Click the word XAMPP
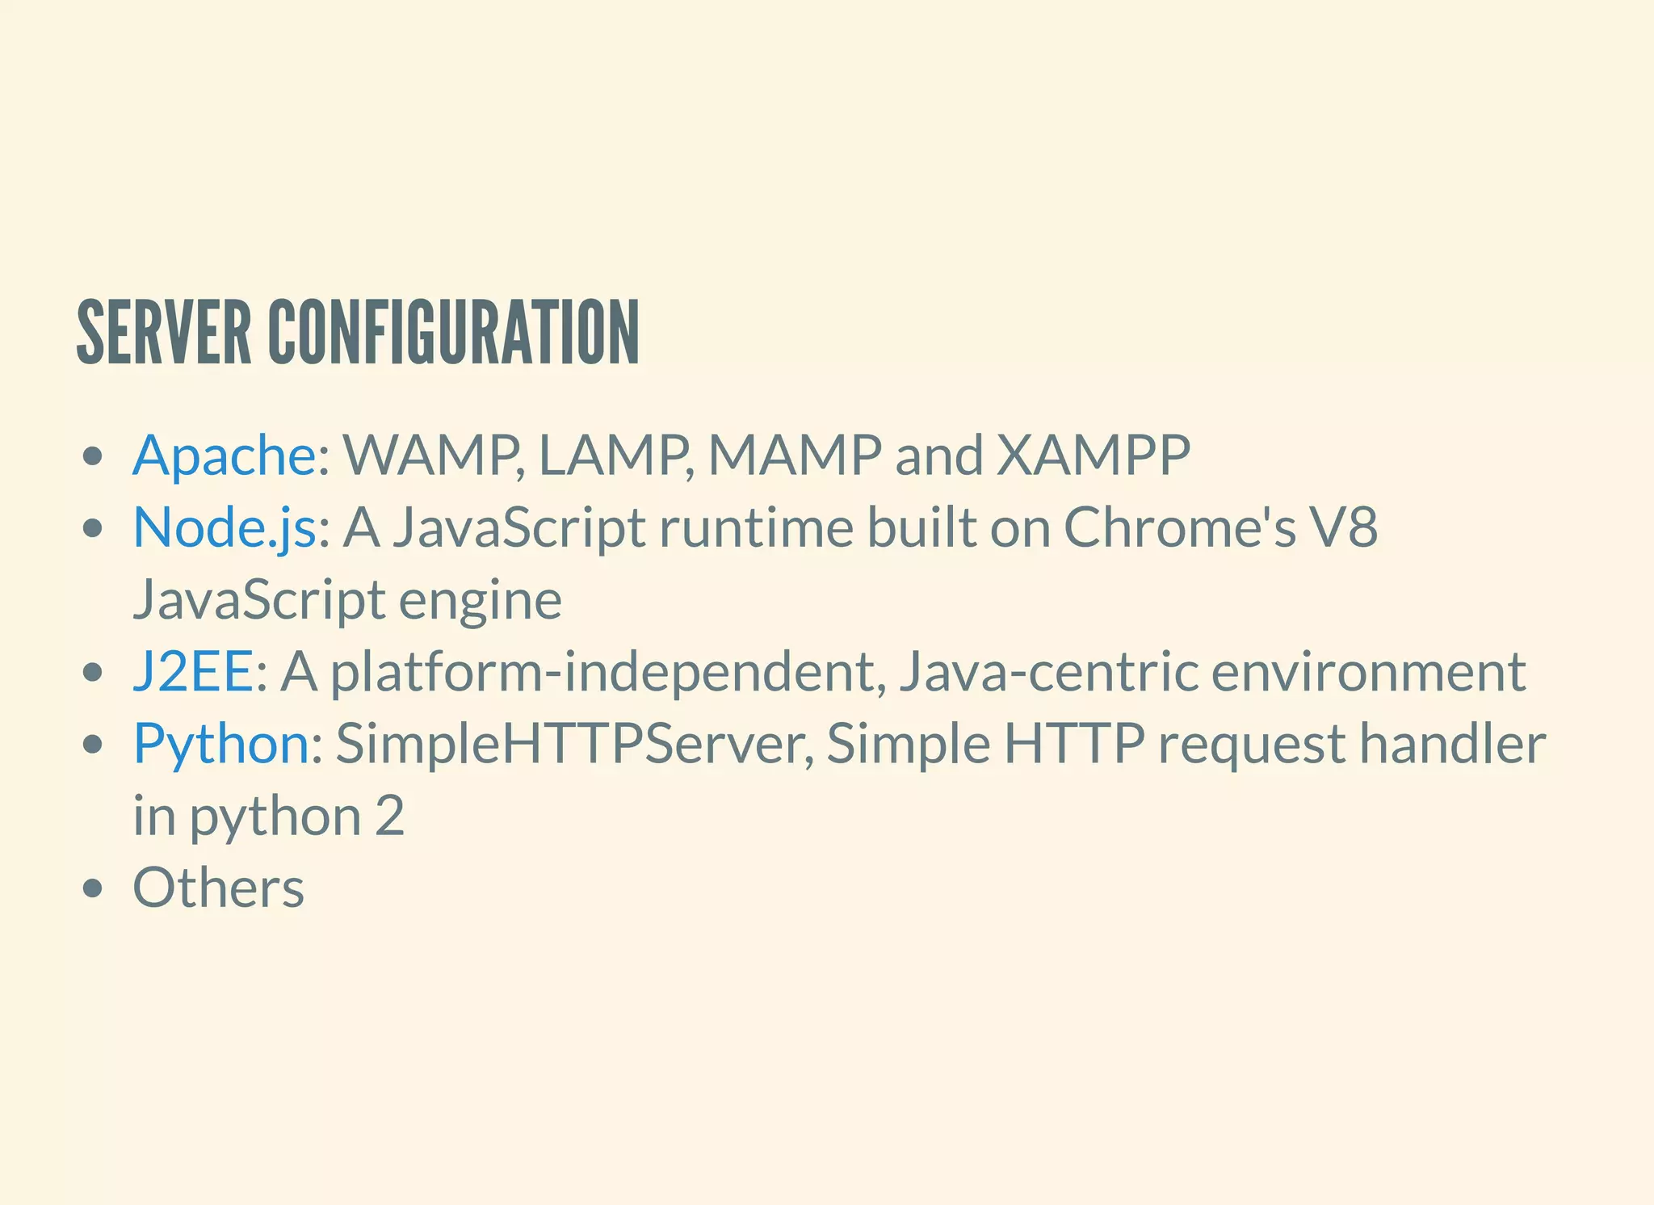This screenshot has width=1654, height=1205. click(1094, 455)
